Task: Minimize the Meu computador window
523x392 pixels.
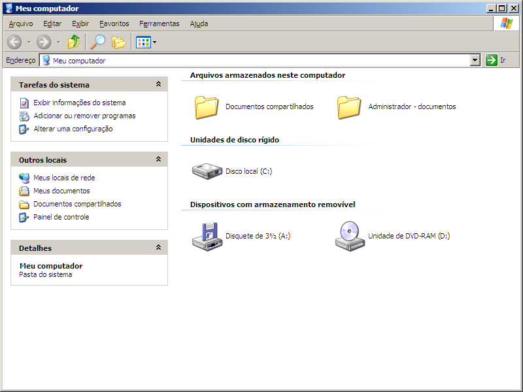Action: (491, 8)
